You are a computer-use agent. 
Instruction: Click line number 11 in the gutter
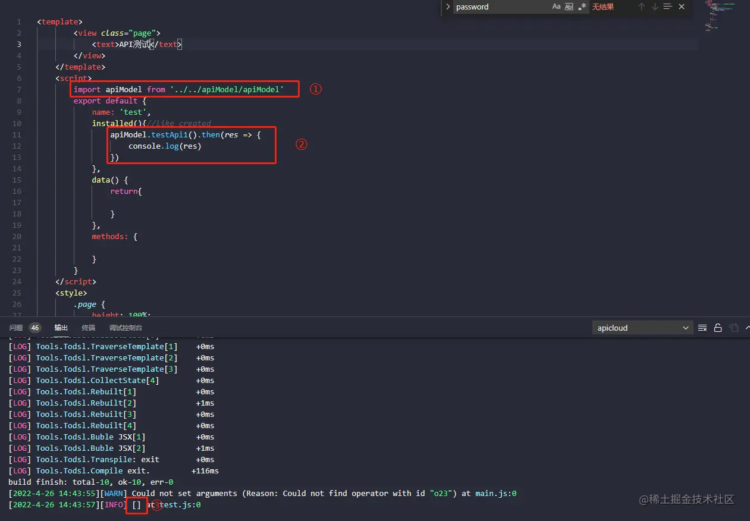click(17, 134)
